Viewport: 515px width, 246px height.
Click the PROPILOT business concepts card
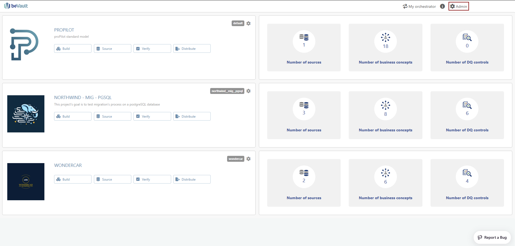[x=385, y=47]
